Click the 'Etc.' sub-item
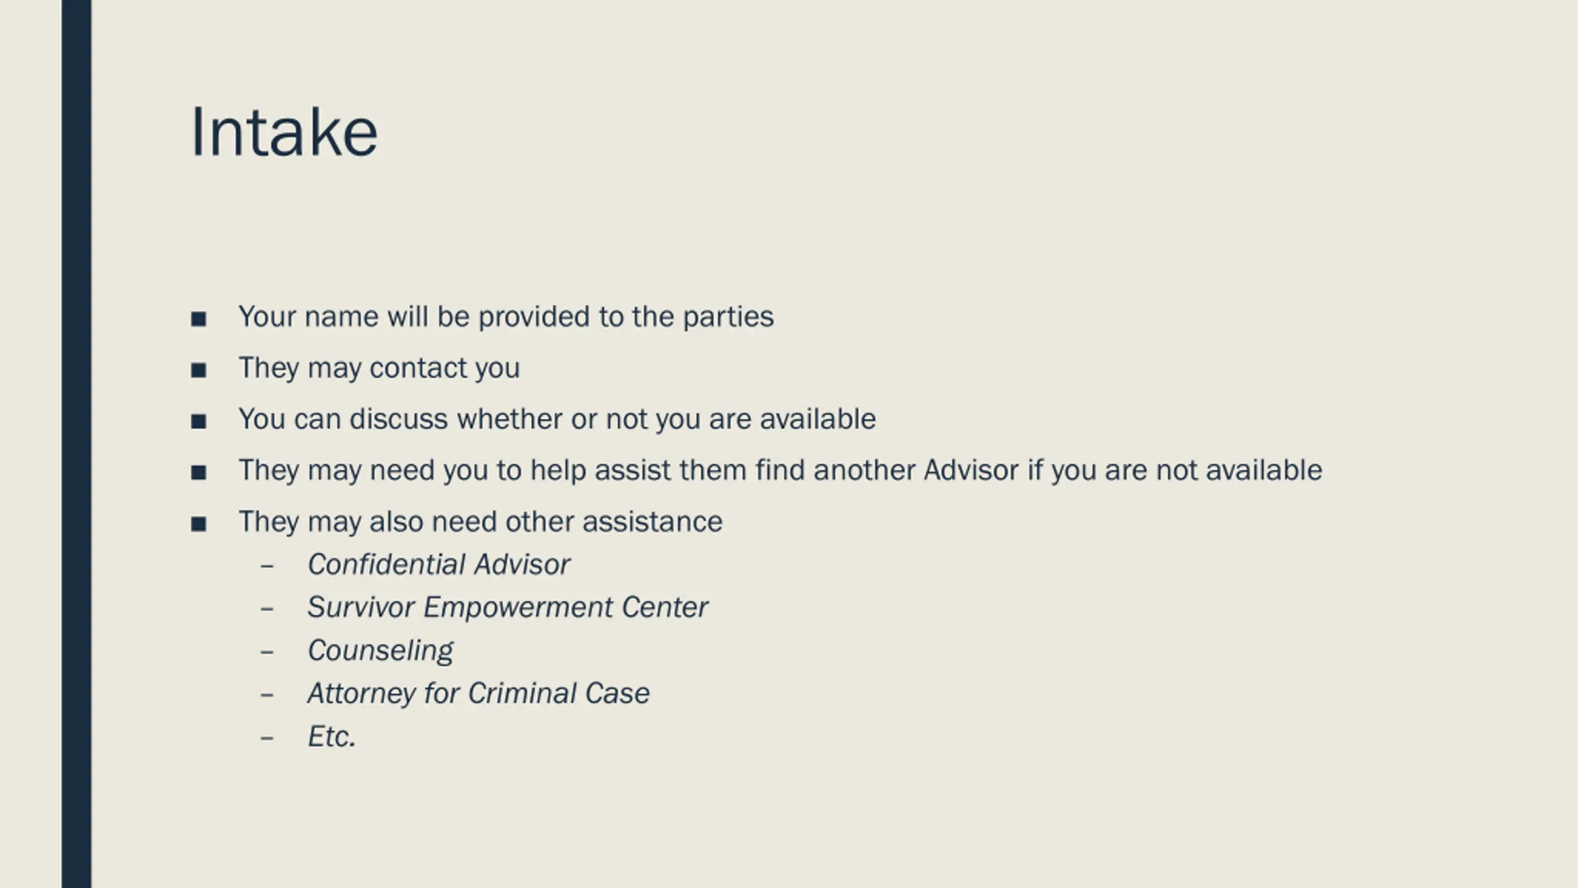1578x888 pixels. [332, 736]
